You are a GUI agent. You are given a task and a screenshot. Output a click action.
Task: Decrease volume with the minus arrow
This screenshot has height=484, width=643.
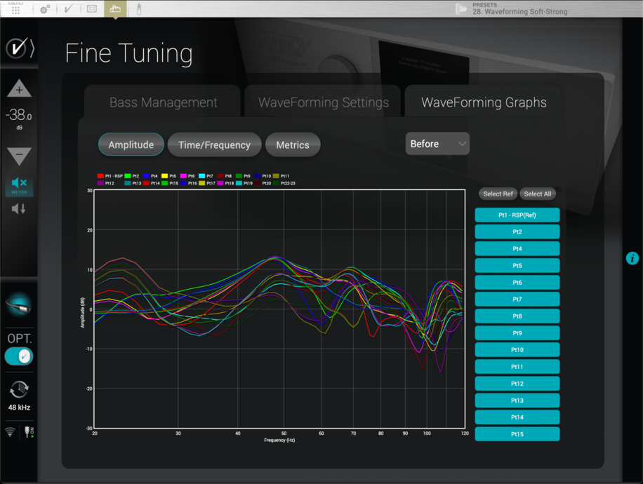19,156
